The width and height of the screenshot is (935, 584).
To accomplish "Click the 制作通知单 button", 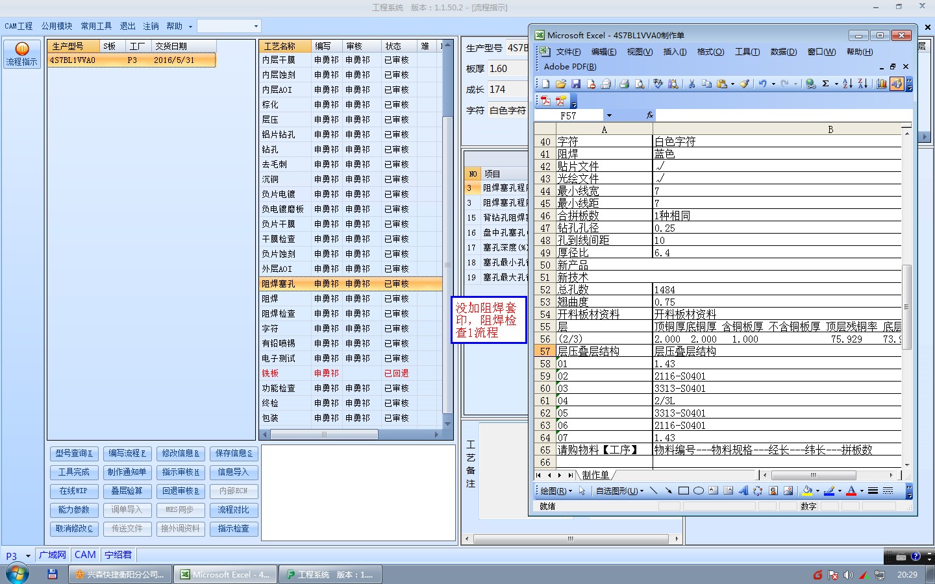I will pyautogui.click(x=127, y=472).
